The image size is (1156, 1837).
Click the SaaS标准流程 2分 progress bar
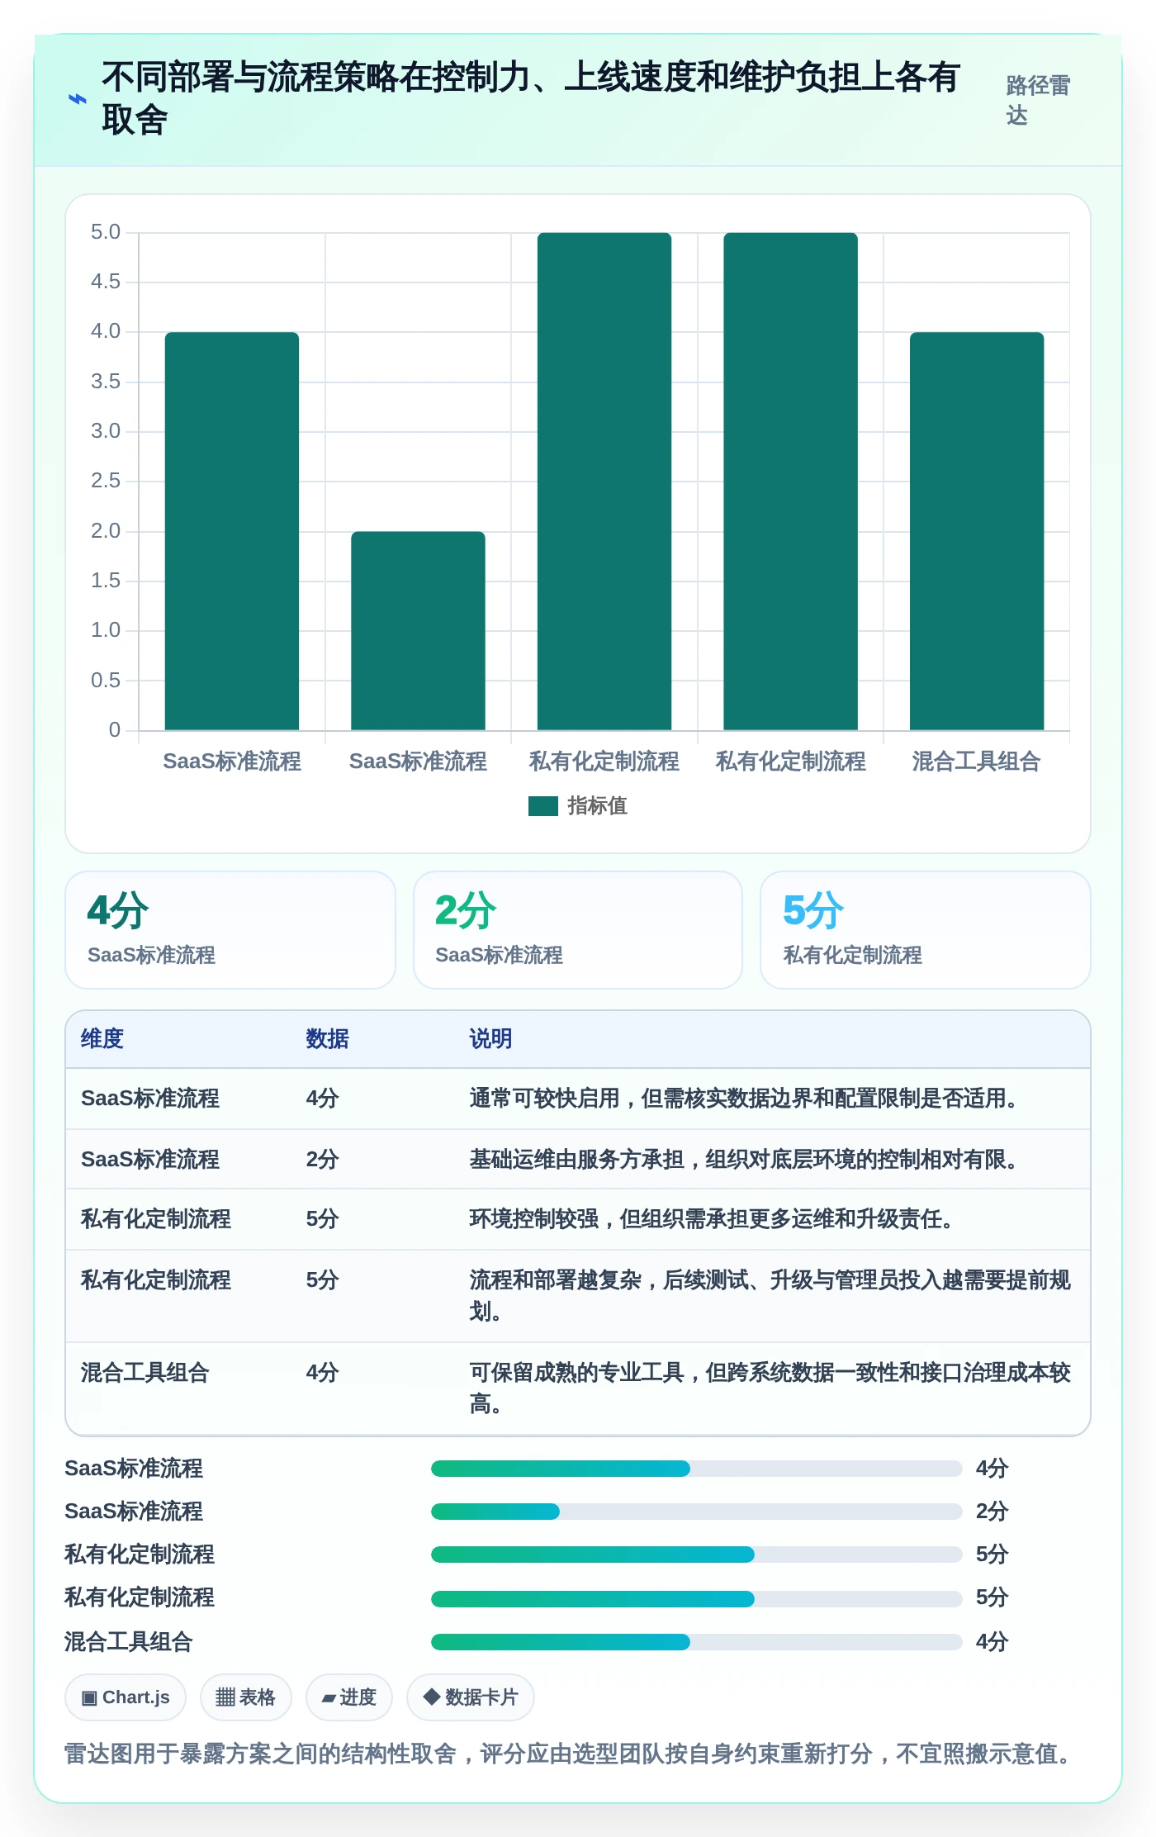point(697,1512)
